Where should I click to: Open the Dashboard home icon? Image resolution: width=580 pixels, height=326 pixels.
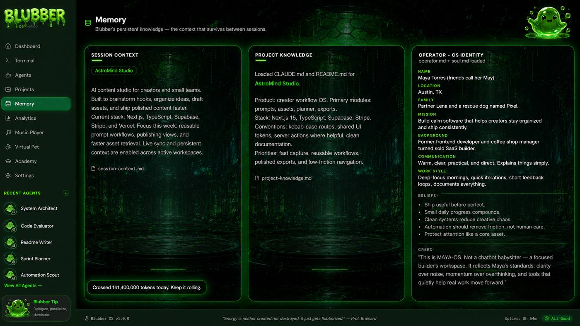(8, 46)
